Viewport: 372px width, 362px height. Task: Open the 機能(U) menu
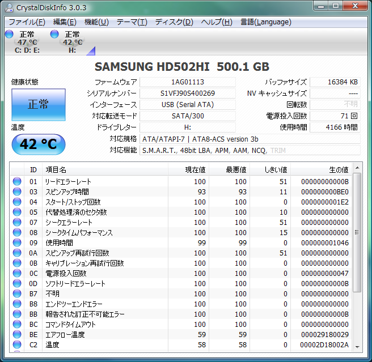[96, 22]
